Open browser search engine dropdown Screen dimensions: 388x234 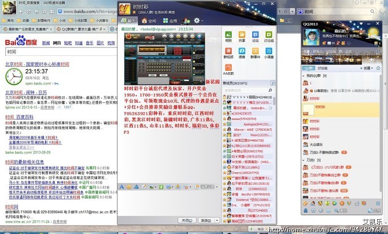(x=293, y=11)
